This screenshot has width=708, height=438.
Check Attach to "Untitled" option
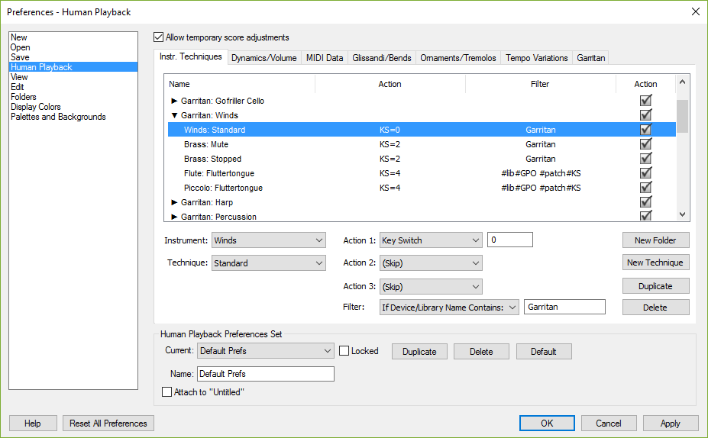[x=166, y=391]
